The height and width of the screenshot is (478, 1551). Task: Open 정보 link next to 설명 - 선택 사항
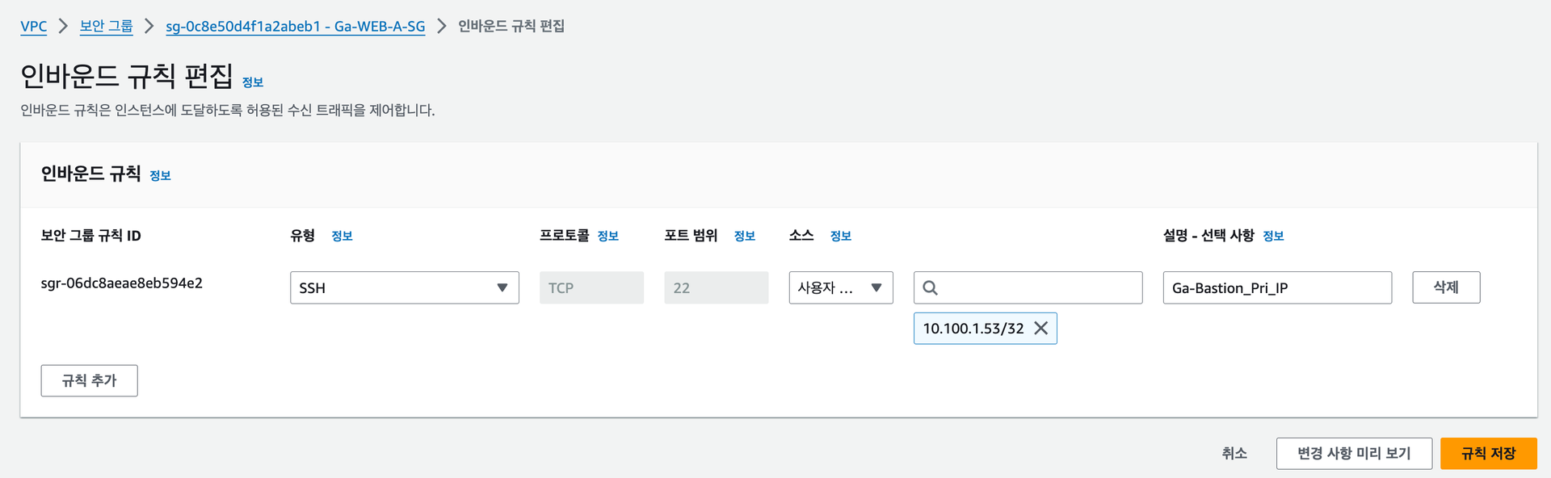[1273, 236]
